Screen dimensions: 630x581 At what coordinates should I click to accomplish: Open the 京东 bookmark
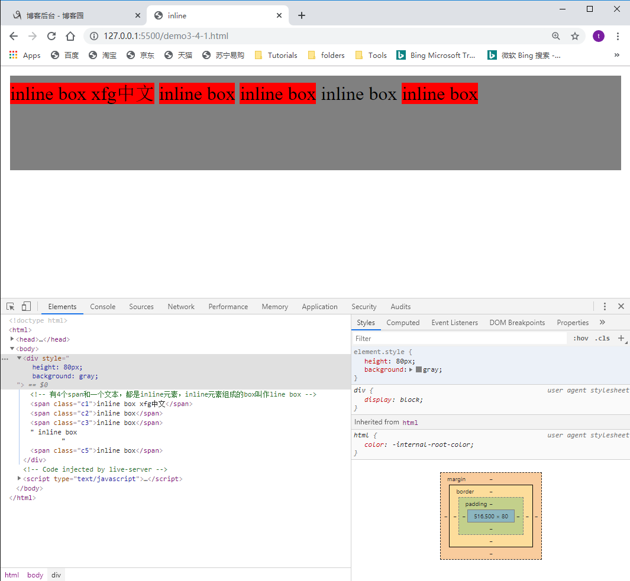(x=140, y=56)
